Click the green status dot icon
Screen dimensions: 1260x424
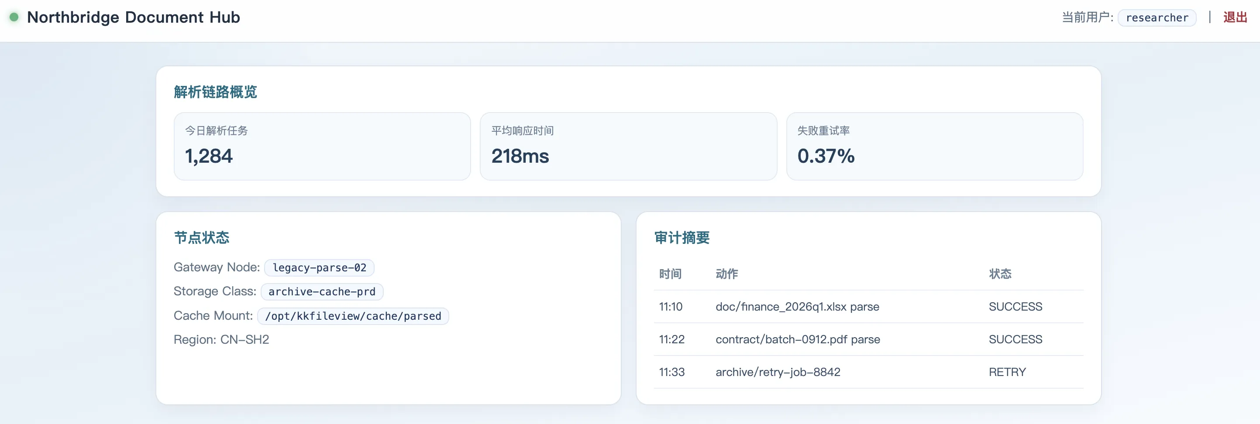coord(14,17)
